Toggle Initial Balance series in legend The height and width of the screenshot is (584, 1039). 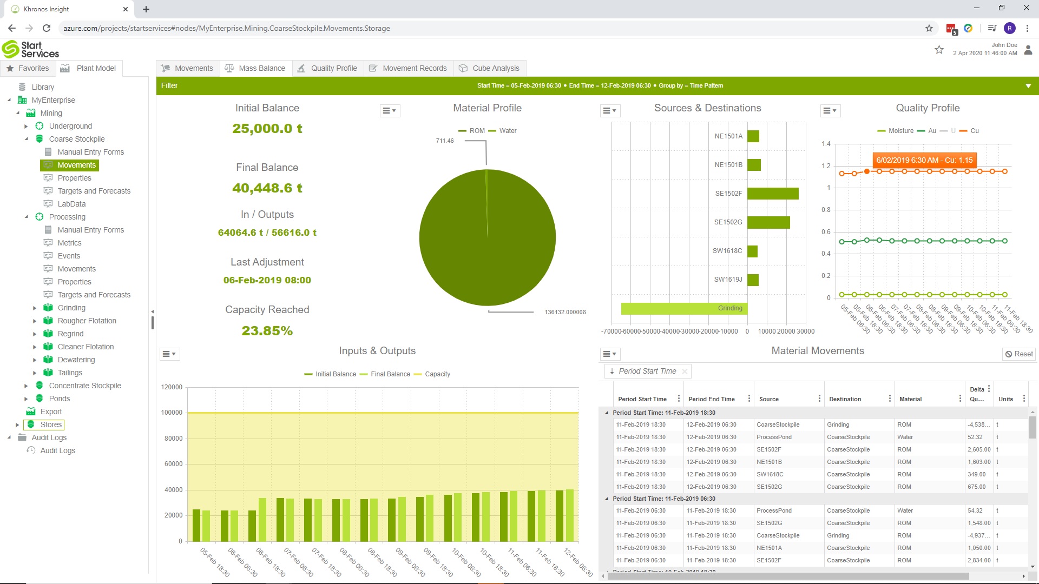pyautogui.click(x=330, y=374)
